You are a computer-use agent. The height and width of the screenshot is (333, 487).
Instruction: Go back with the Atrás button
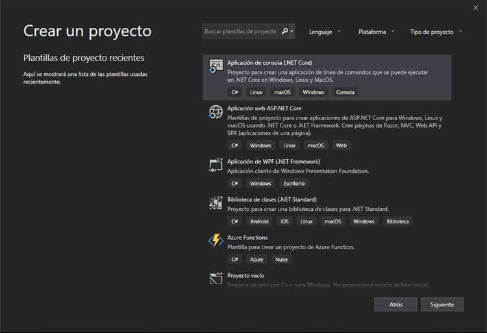tap(395, 304)
